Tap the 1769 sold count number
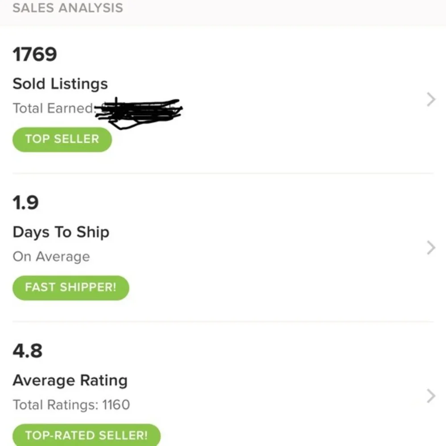Viewport: 446px width, 446px height. (x=35, y=54)
